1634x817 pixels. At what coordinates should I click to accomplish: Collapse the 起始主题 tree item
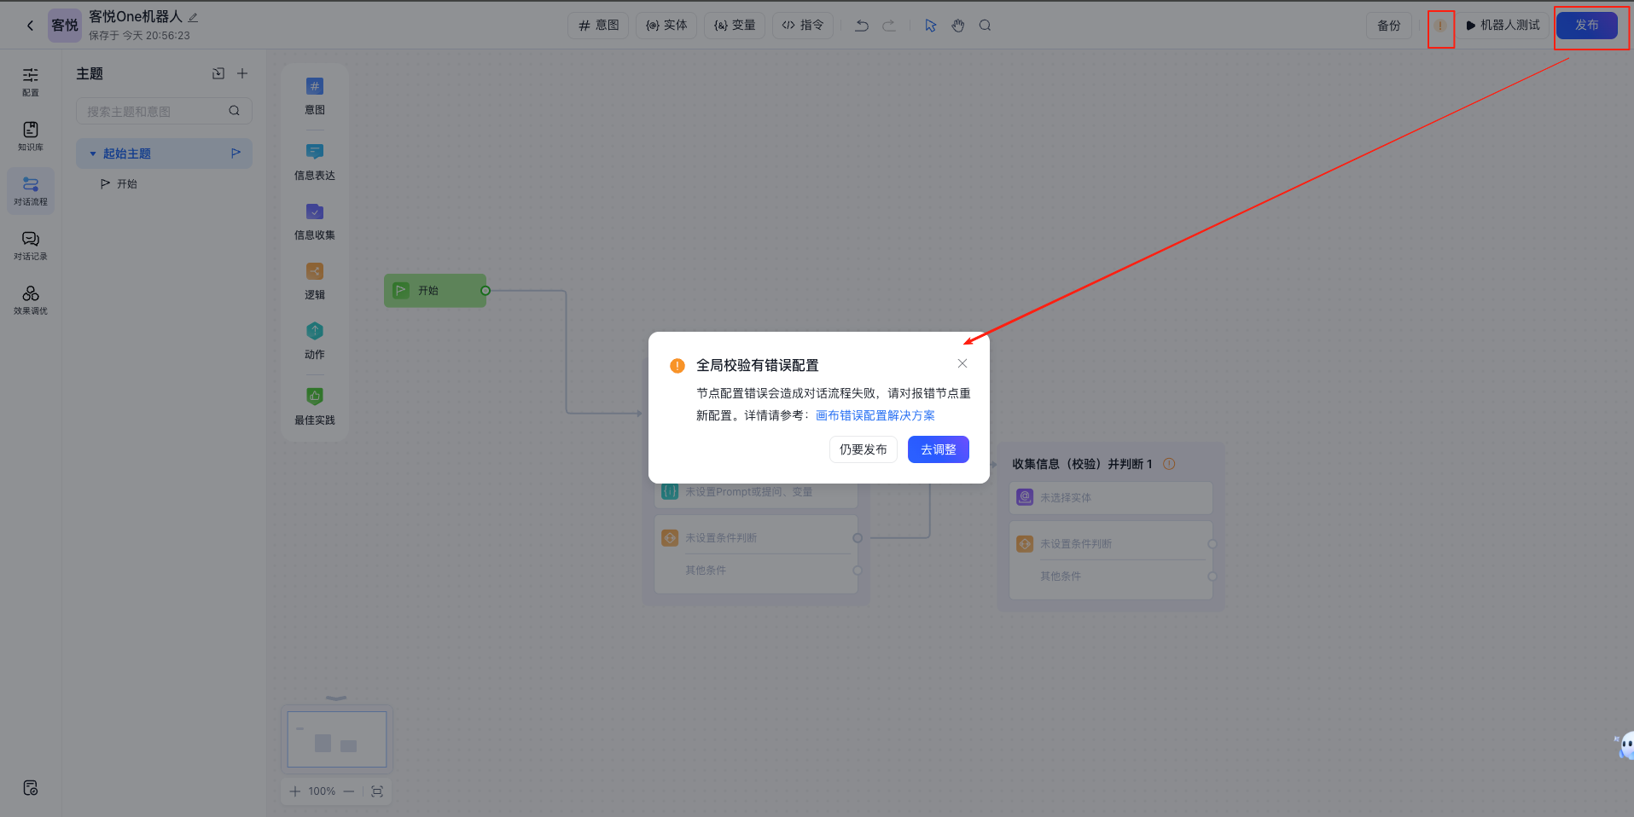(x=93, y=154)
